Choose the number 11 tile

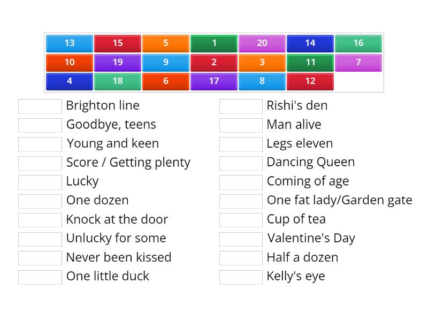tap(310, 63)
